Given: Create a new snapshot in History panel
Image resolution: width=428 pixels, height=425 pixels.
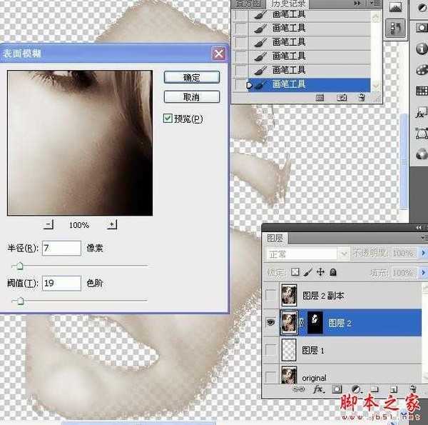Looking at the screenshot, I should [x=342, y=97].
